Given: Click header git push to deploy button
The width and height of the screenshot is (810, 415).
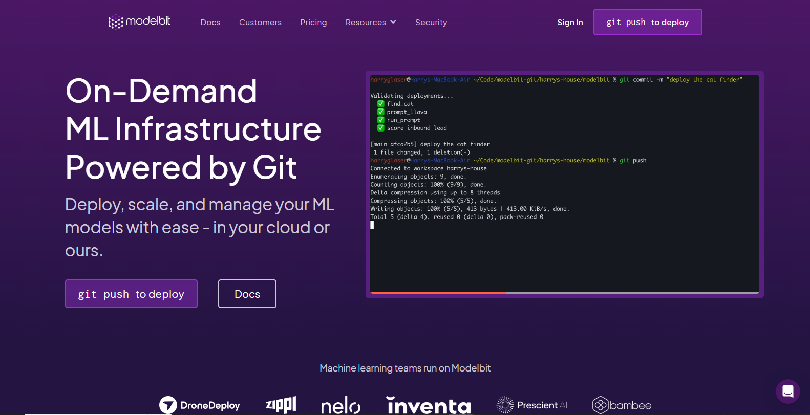Looking at the screenshot, I should coord(648,22).
